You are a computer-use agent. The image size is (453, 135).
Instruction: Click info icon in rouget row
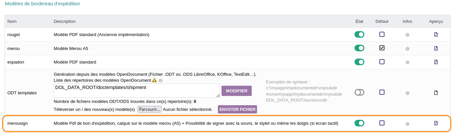pyautogui.click(x=407, y=35)
